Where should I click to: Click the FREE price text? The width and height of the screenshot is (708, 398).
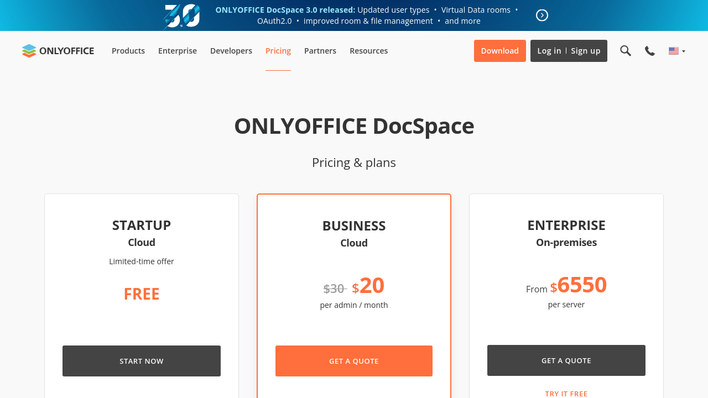tap(142, 294)
